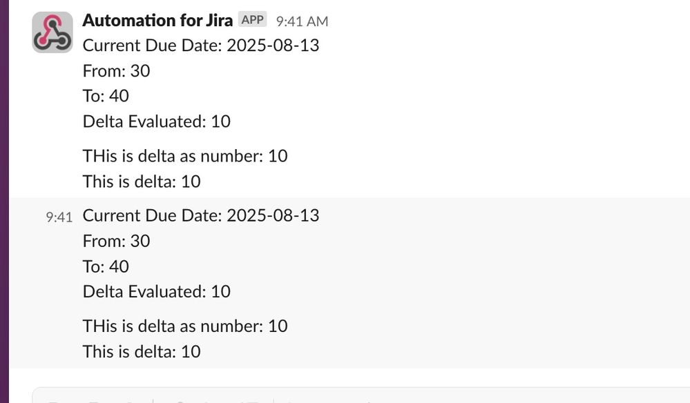Focus the message composer box
Screen dimensions: 690x403
point(361,395)
